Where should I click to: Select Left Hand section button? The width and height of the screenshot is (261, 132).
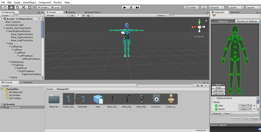point(218,91)
